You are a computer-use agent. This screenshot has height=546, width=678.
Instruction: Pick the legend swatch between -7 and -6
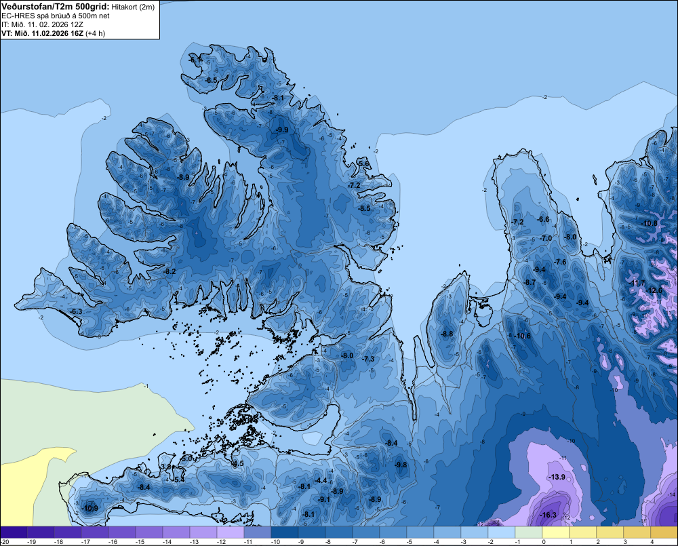(x=366, y=532)
